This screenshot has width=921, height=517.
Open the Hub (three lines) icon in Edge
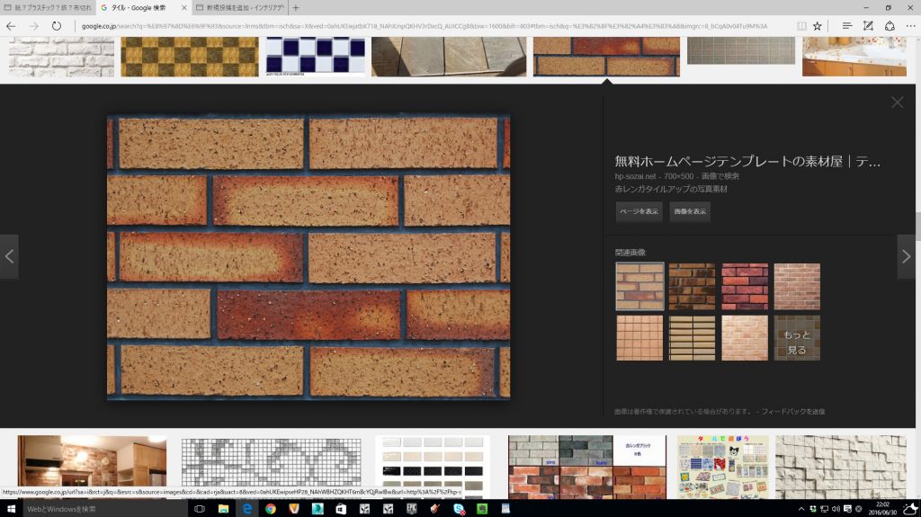click(x=846, y=26)
